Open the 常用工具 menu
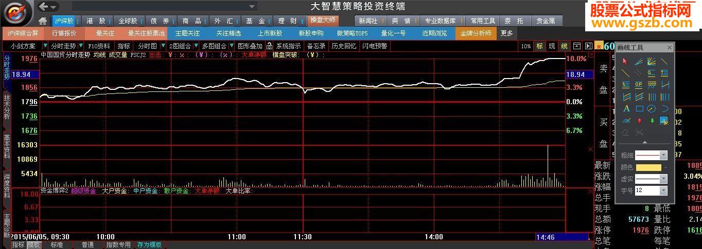Viewport: 702px width, 249px height. click(483, 21)
